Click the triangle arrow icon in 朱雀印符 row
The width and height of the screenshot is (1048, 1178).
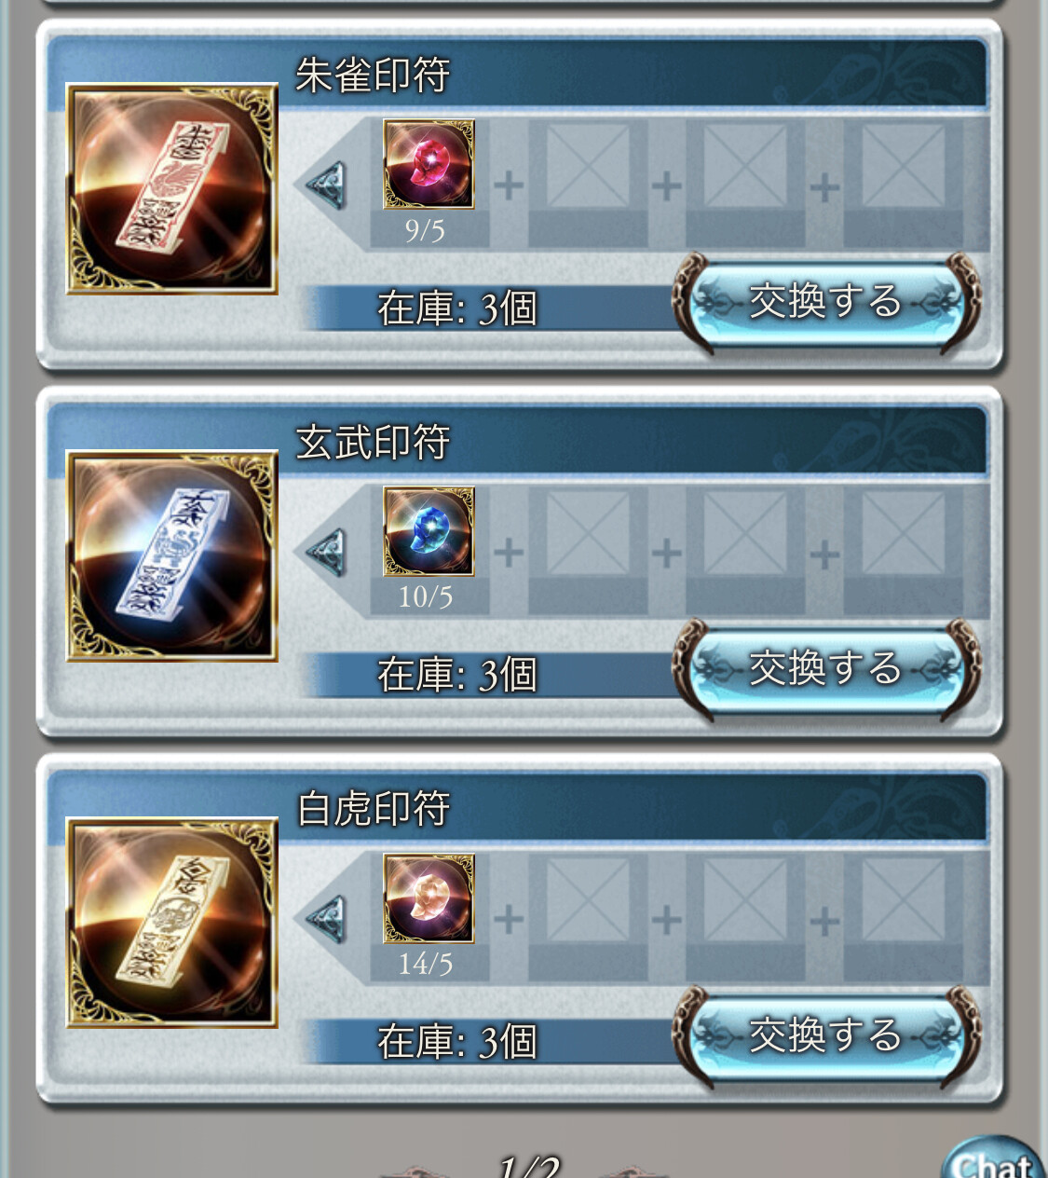tap(326, 185)
